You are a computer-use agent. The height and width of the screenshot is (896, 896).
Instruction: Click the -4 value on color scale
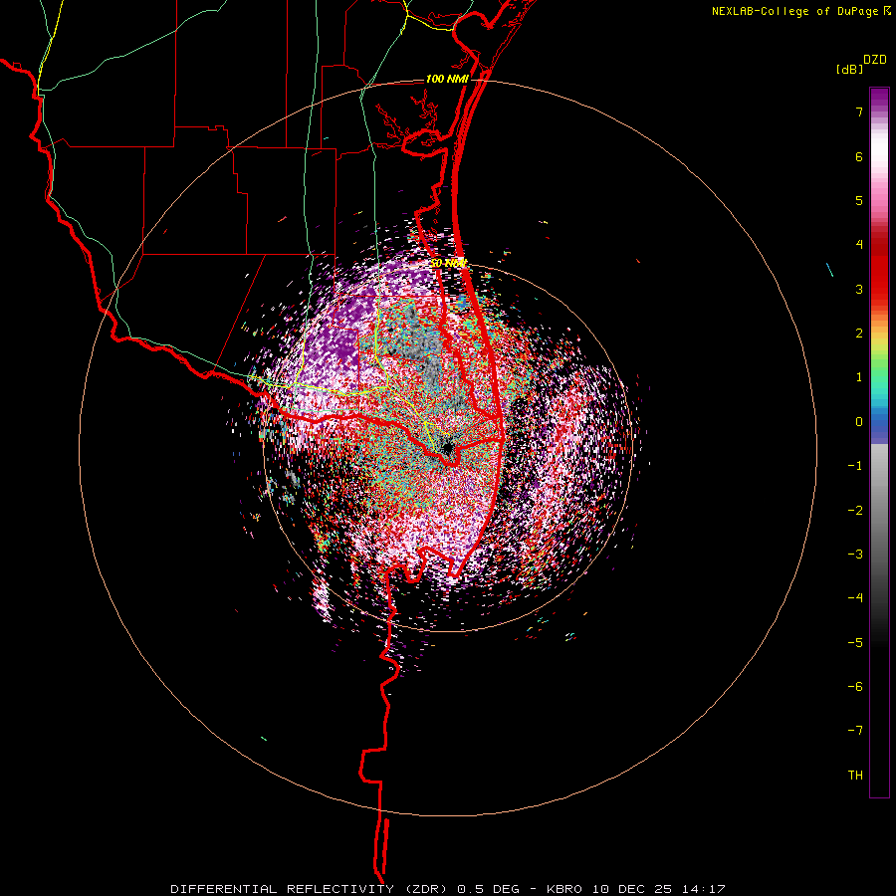[855, 598]
